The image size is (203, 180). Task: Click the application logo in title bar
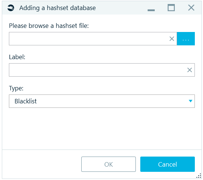tap(11, 8)
